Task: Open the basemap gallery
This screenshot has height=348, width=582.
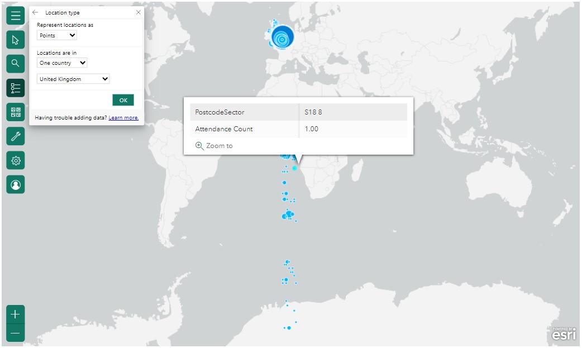Action: coord(15,111)
